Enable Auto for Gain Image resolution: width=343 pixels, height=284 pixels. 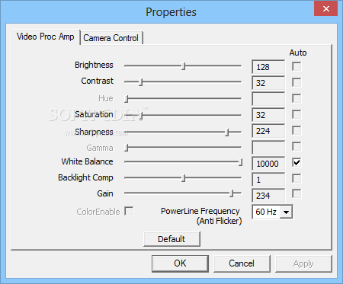click(297, 194)
